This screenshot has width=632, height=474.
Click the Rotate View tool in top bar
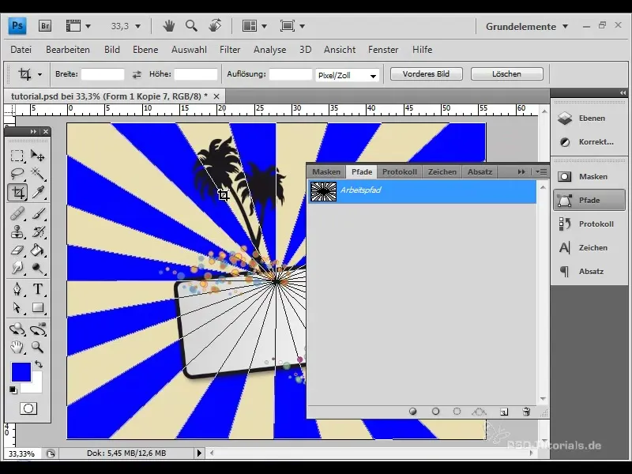point(215,26)
